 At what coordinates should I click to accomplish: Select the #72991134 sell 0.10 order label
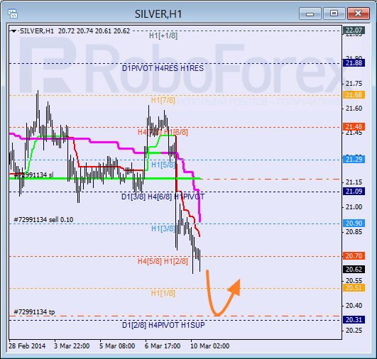point(43,220)
